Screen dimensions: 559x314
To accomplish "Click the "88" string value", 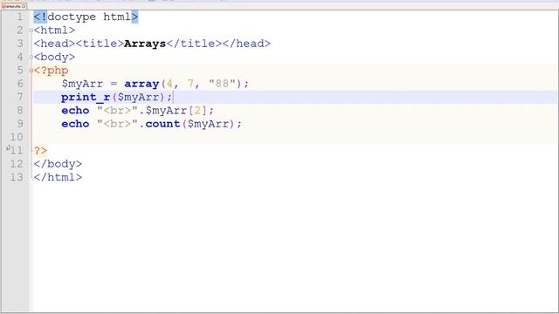I will [x=222, y=84].
